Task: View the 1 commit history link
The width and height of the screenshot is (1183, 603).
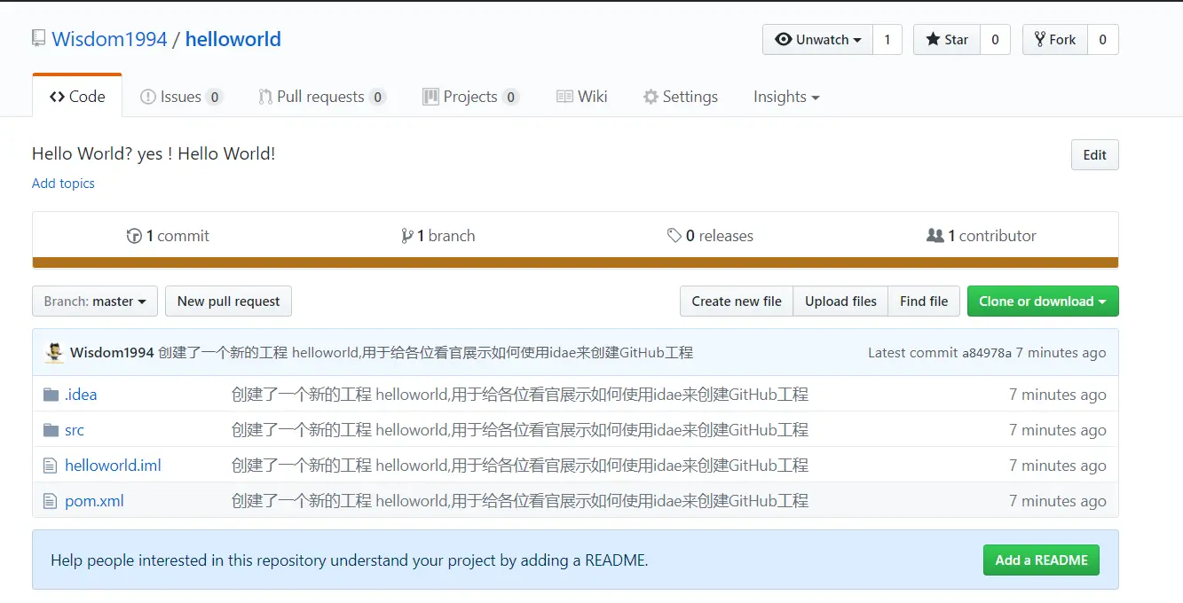Action: tap(169, 236)
